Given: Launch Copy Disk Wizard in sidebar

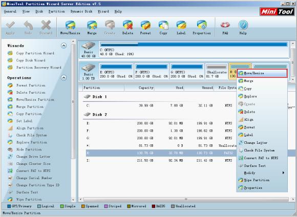Looking at the screenshot, I should pos(27,60).
